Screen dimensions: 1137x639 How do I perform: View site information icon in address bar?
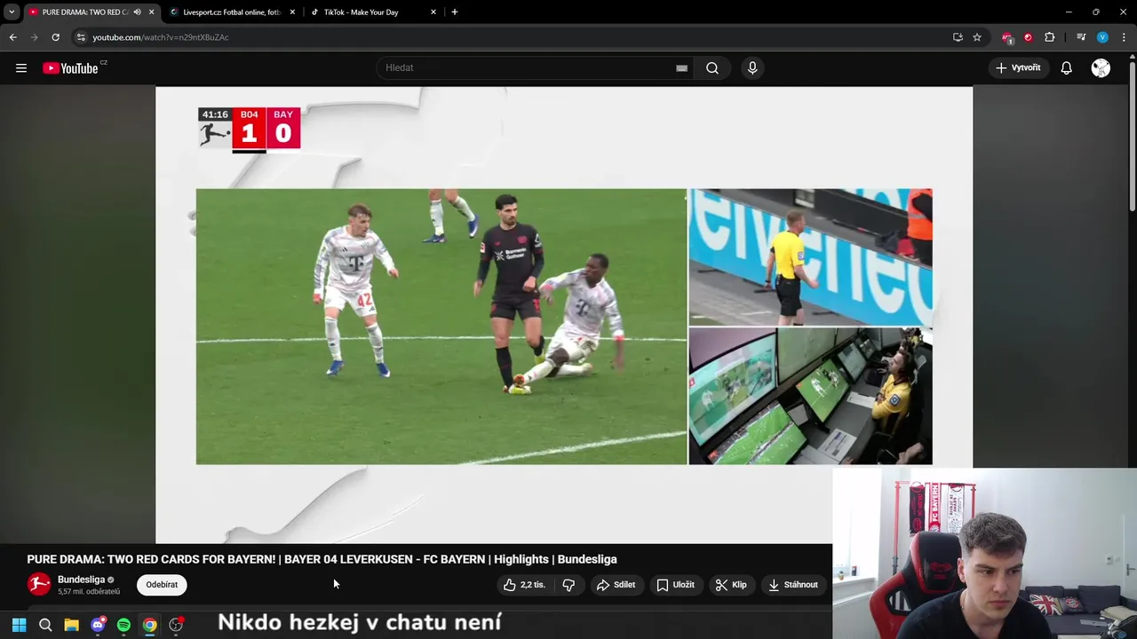(80, 37)
